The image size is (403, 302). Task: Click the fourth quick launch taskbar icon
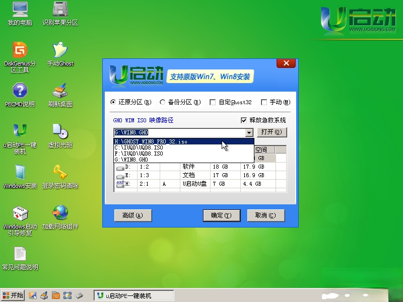coord(68,295)
